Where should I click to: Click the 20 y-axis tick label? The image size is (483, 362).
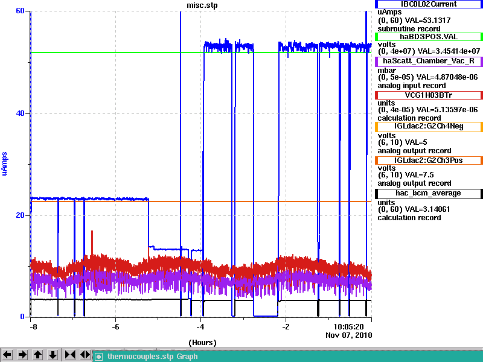[x=20, y=215]
